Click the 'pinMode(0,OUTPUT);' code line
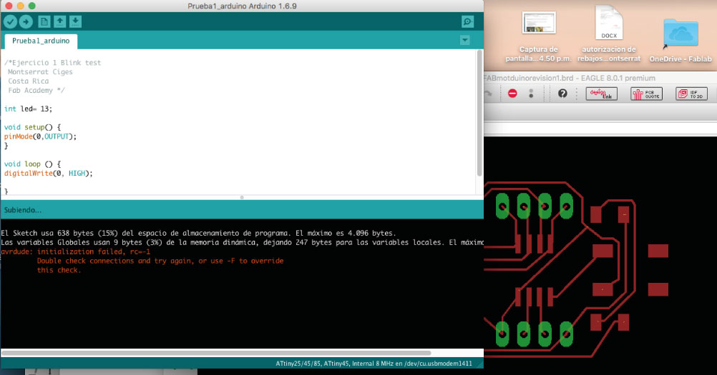The image size is (717, 375). pos(40,136)
